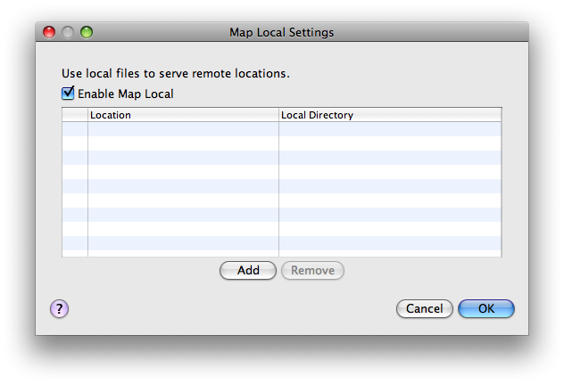
Task: Uncheck the Enable Map Local checkbox
Action: [x=68, y=94]
